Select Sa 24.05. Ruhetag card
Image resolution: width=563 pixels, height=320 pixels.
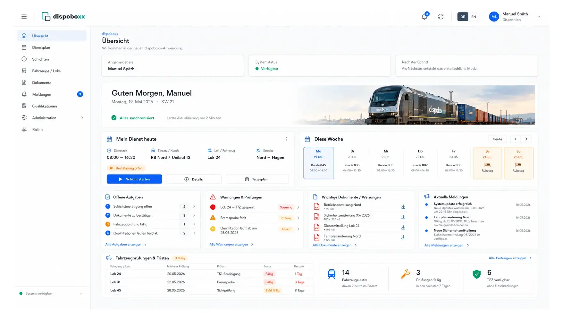coord(487,163)
